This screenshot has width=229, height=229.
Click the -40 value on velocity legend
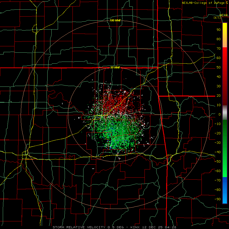[218, 152]
